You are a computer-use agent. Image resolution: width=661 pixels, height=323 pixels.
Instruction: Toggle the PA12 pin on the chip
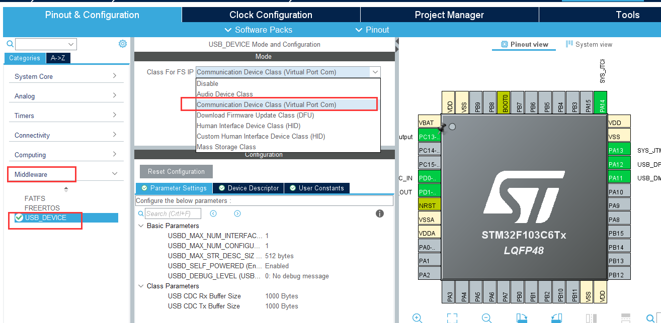pyautogui.click(x=620, y=163)
